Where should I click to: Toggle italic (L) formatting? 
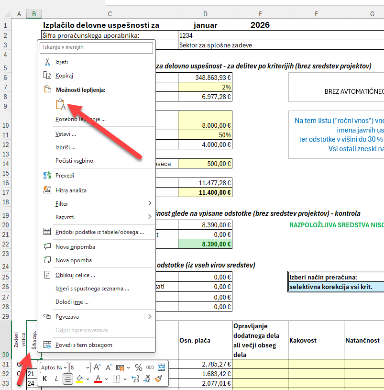coord(56,379)
